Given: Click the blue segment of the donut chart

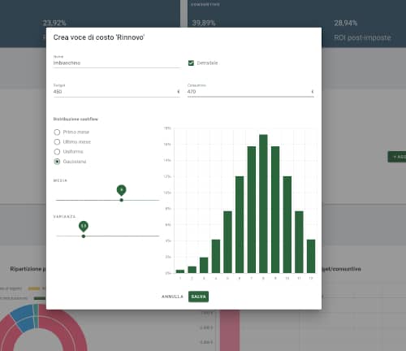Looking at the screenshot, I should (x=23, y=317).
